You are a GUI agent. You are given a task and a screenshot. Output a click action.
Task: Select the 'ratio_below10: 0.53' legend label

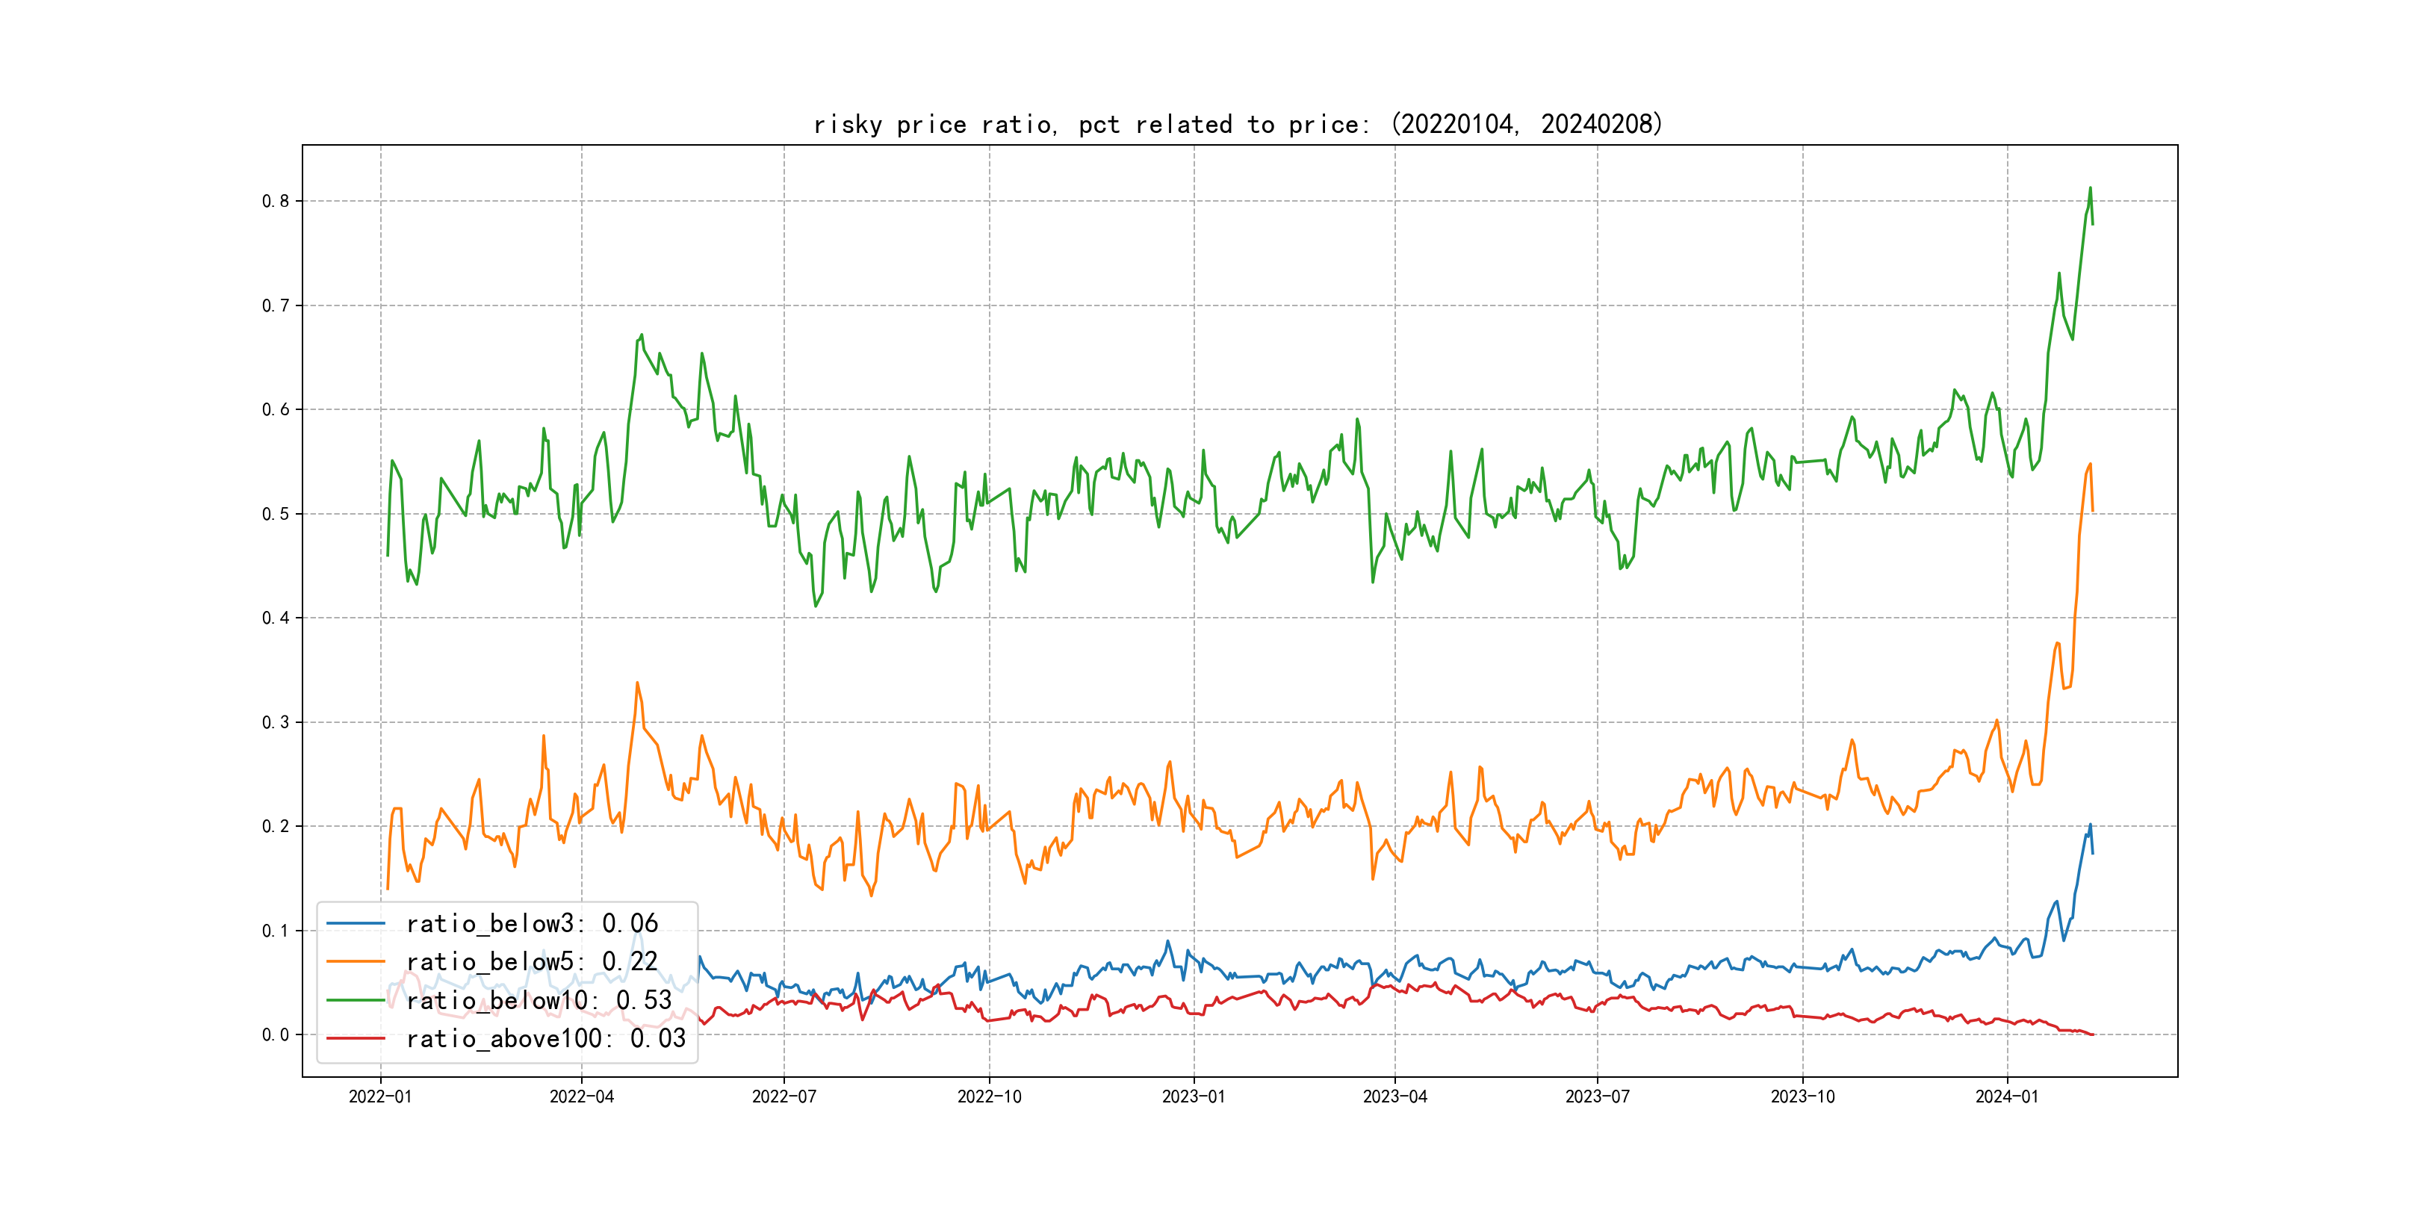click(539, 999)
